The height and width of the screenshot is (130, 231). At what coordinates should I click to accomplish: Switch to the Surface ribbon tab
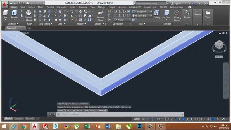point(31,7)
